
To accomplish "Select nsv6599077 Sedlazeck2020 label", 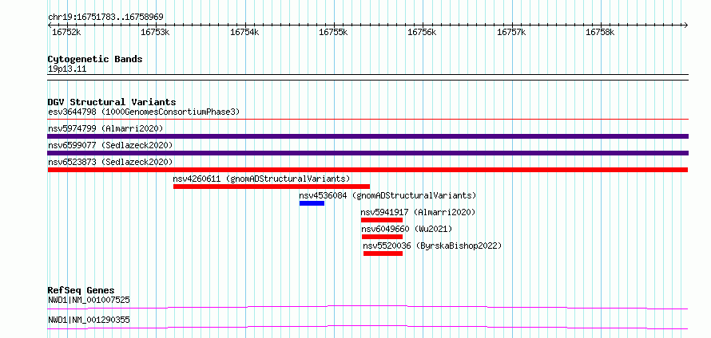I will click(110, 145).
